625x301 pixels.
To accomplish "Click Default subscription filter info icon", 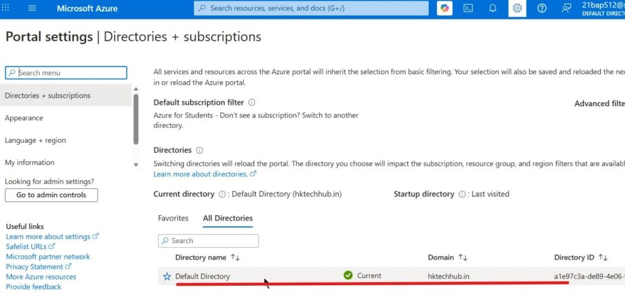I will coord(251,102).
